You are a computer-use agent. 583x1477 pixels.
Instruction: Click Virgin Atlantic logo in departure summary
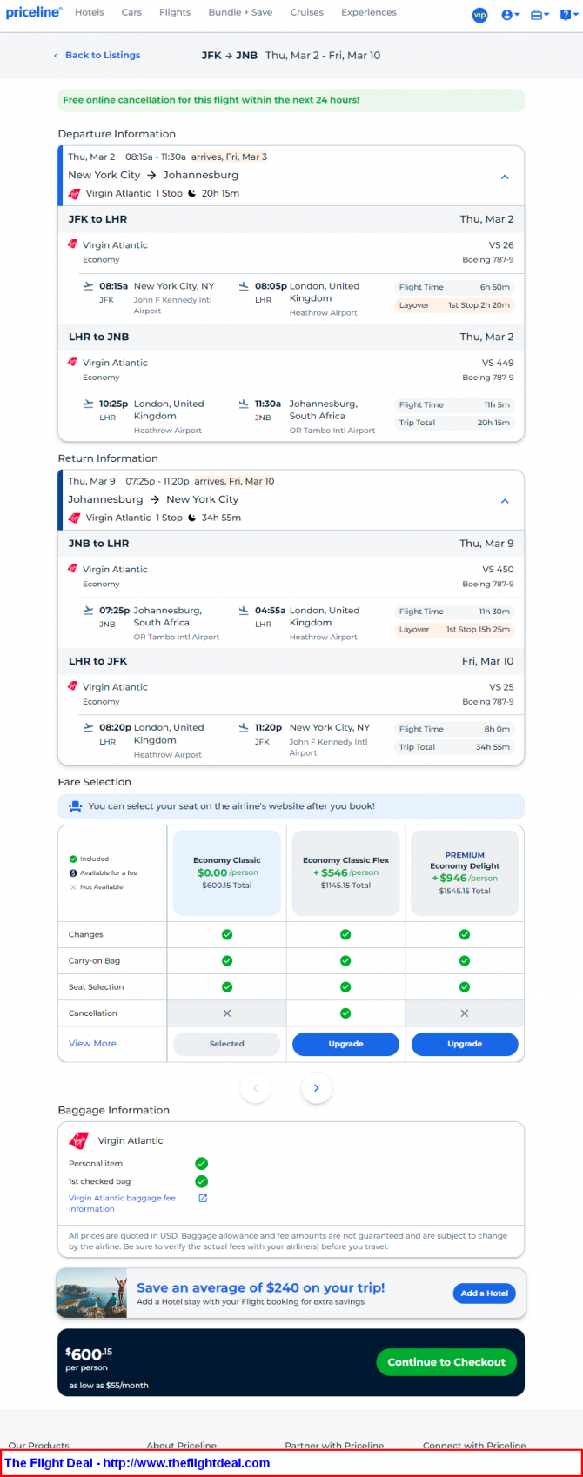point(75,193)
